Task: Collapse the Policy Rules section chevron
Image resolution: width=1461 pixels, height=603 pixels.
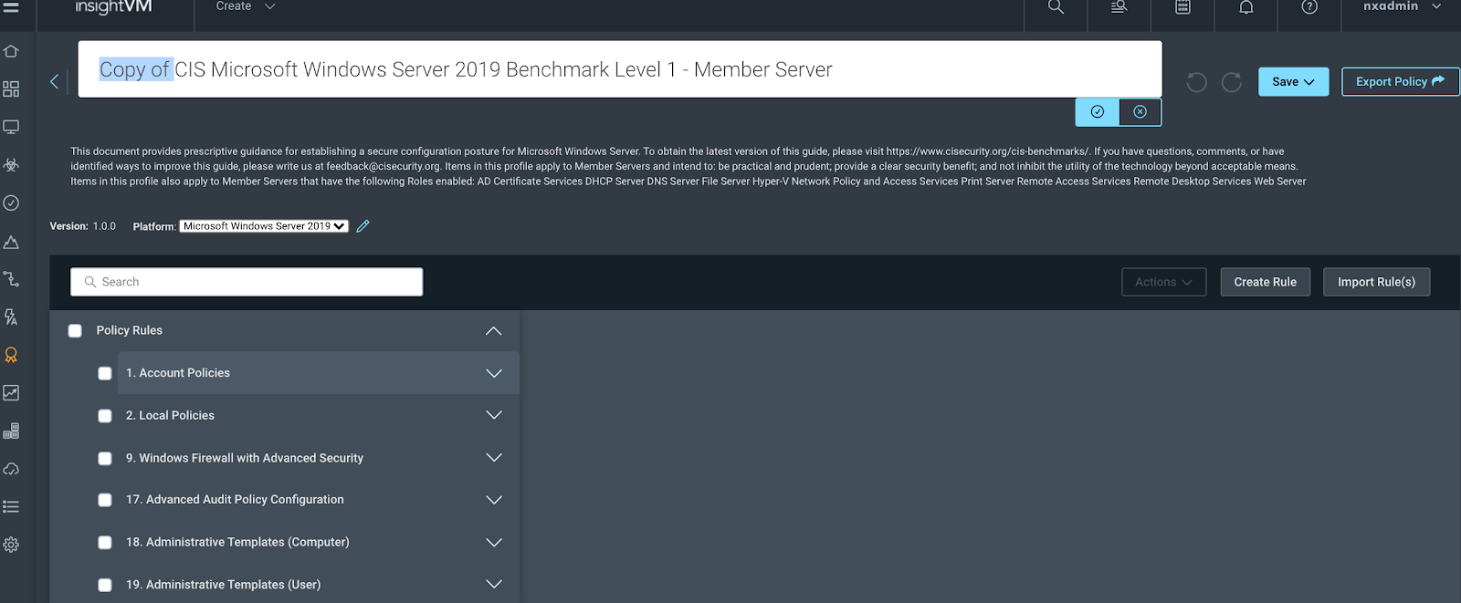Action: pyautogui.click(x=494, y=331)
